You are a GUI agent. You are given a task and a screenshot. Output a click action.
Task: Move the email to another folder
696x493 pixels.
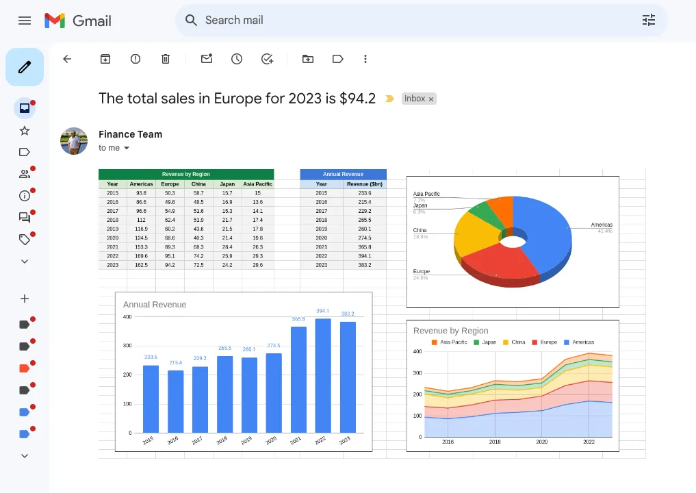tap(307, 59)
